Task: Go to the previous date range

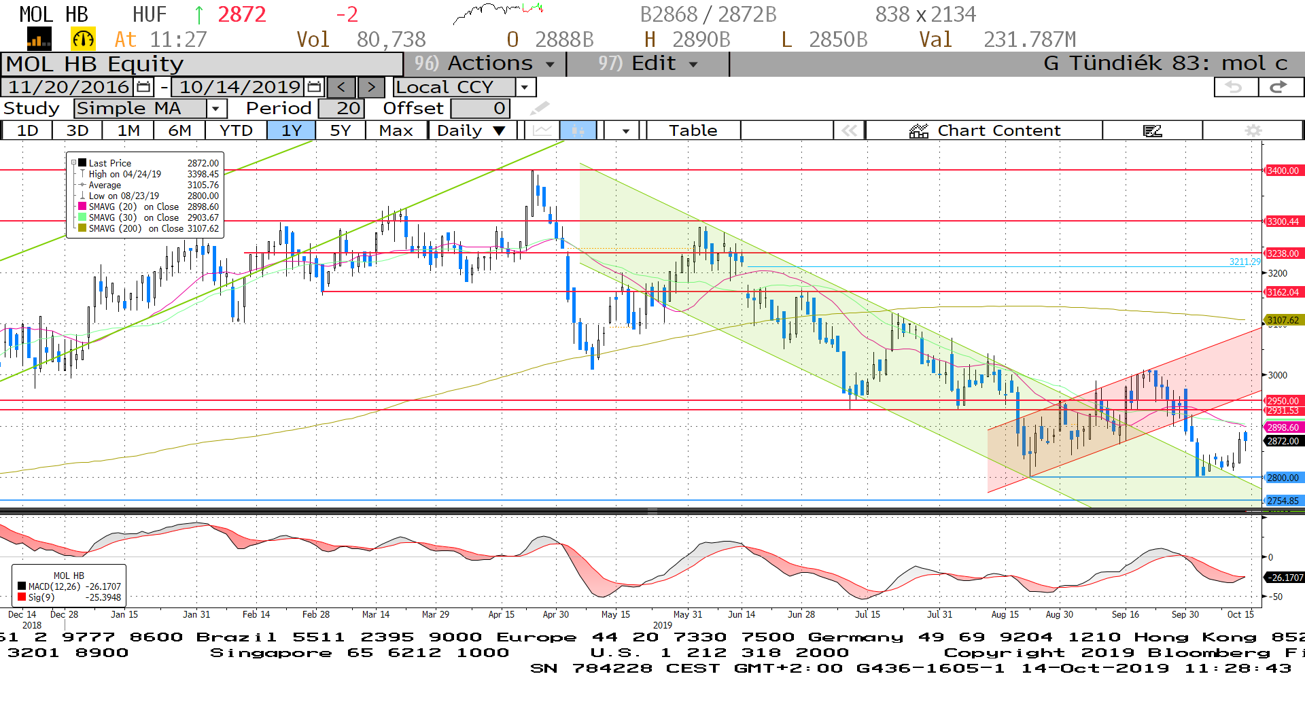Action: 341,87
